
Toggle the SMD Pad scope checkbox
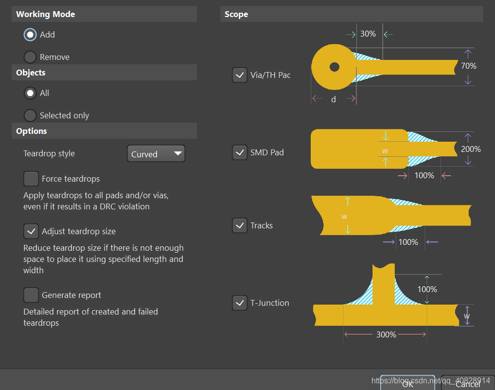coord(240,153)
